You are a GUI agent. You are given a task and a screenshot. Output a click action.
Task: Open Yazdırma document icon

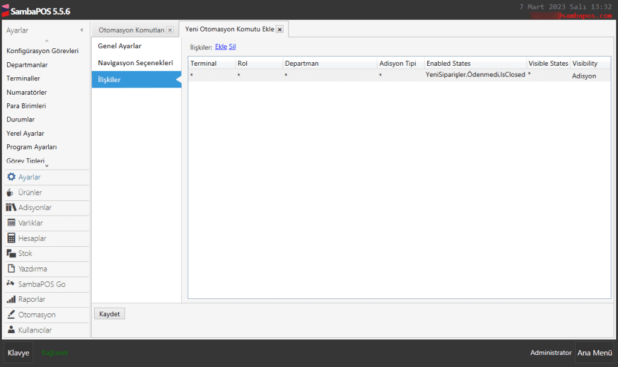tap(11, 269)
